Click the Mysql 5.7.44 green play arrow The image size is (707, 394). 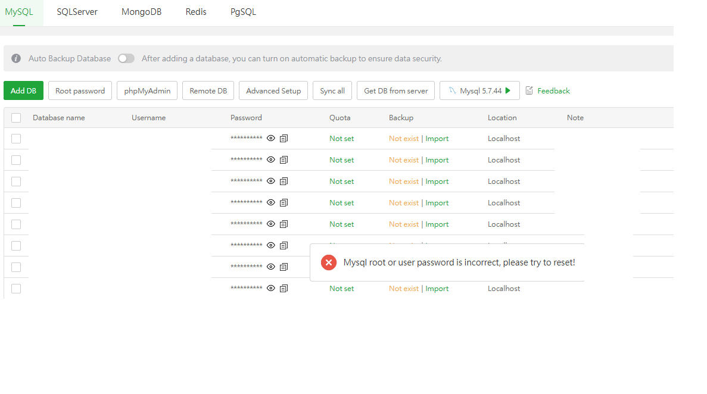tap(508, 91)
